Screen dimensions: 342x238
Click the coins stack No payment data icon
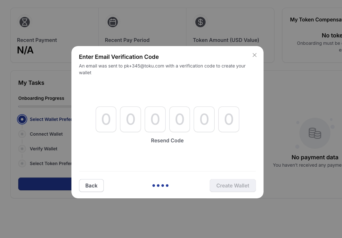coord(315,133)
